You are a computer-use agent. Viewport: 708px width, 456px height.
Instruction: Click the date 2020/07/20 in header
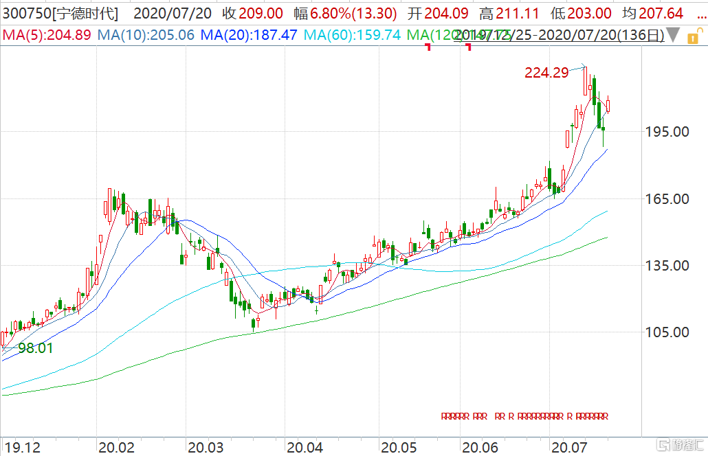coord(173,14)
